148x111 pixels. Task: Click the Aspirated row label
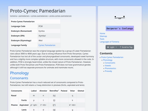click(x=24, y=105)
